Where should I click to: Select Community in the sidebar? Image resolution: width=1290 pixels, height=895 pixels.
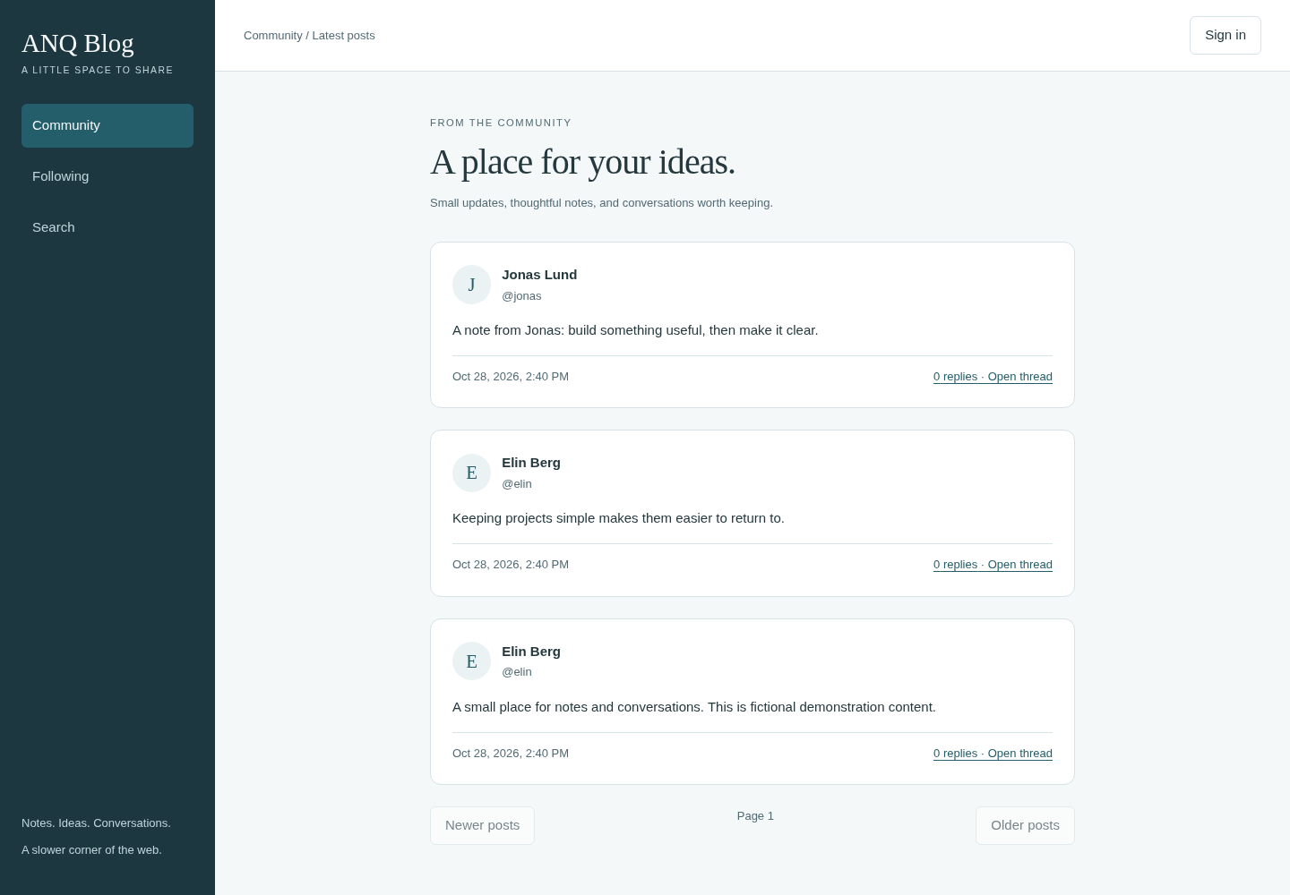tap(107, 125)
